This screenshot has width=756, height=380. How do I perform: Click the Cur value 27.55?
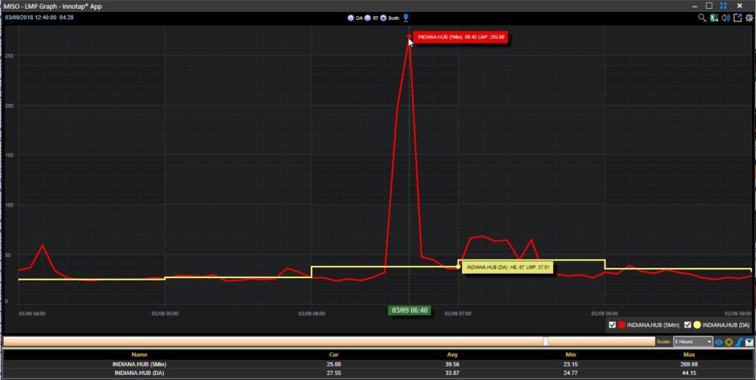[334, 373]
